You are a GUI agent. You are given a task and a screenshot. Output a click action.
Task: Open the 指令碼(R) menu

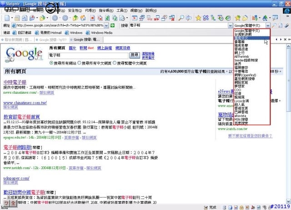coord(106,10)
